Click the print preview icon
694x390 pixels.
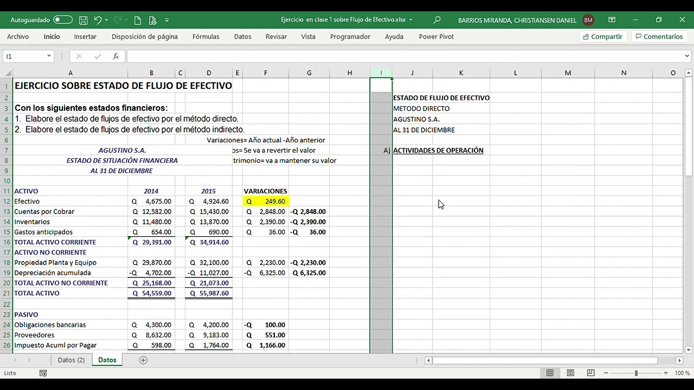coord(152,20)
